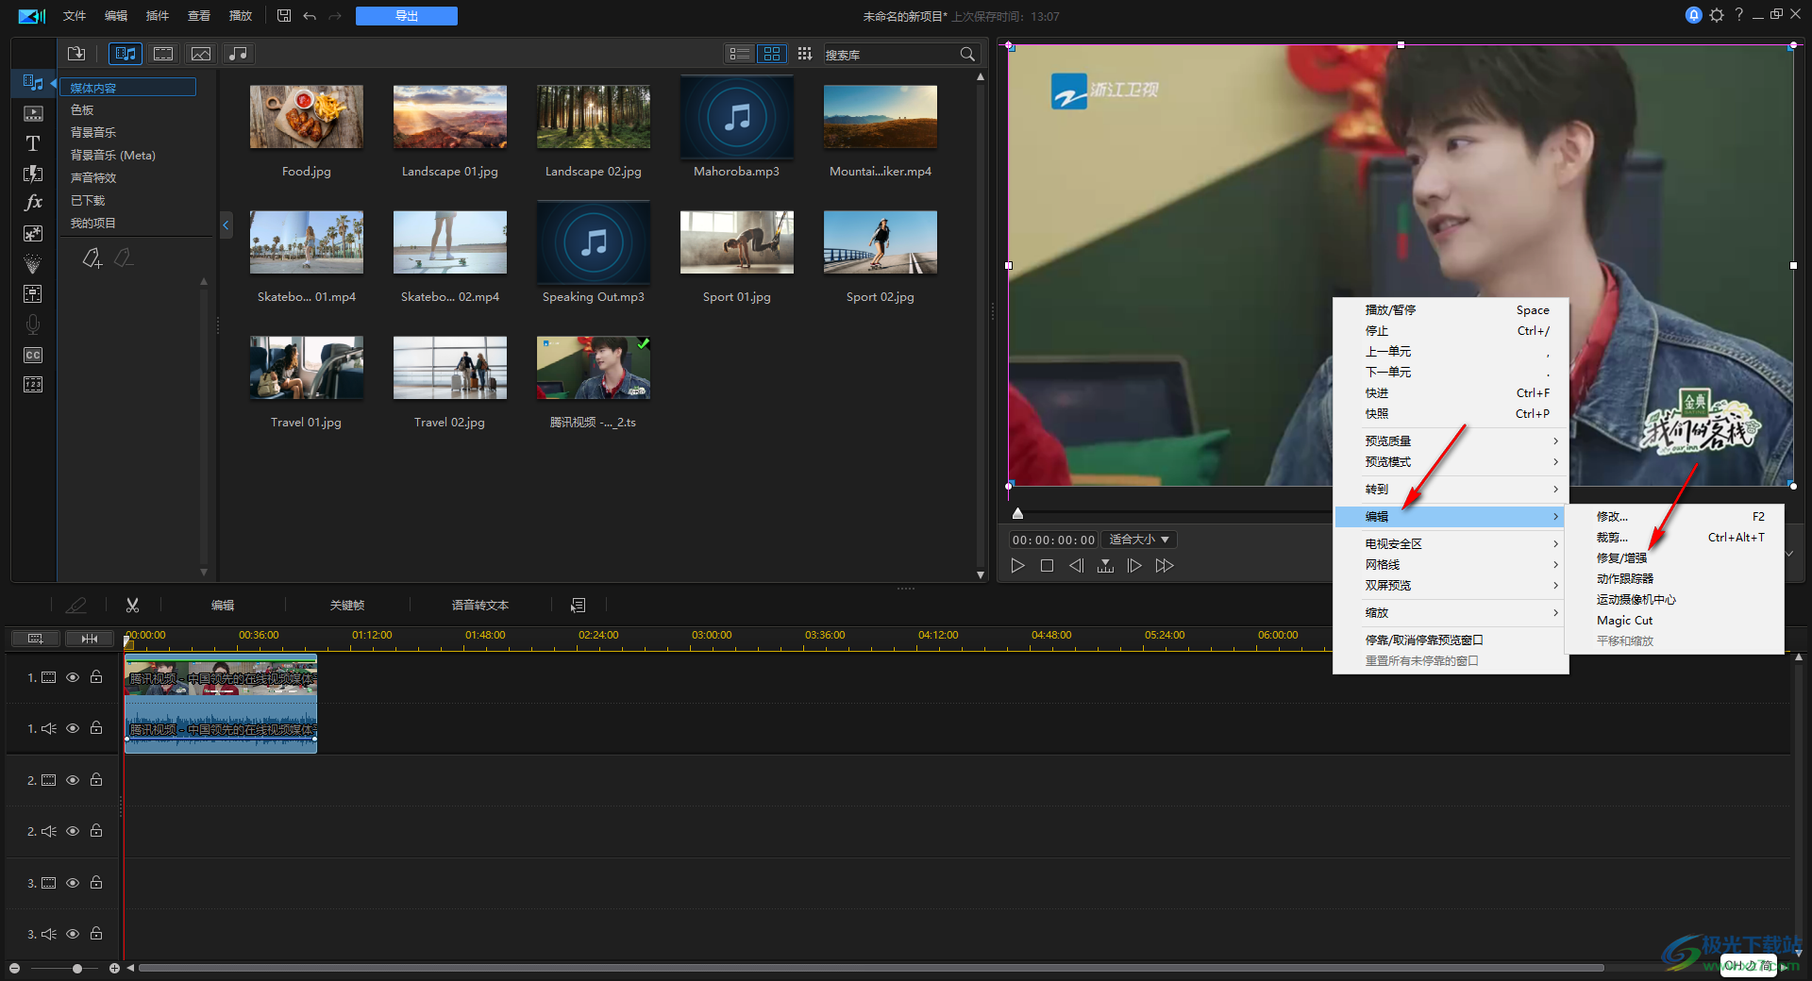The image size is (1812, 981).
Task: Expand the 预览质量 submenu
Action: (1451, 441)
